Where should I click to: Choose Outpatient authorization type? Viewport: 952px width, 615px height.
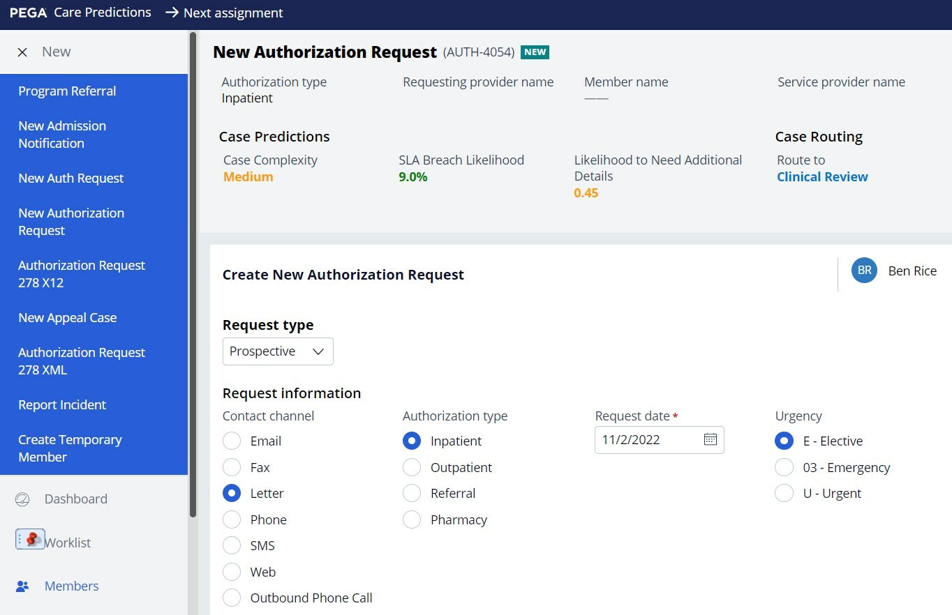point(412,468)
